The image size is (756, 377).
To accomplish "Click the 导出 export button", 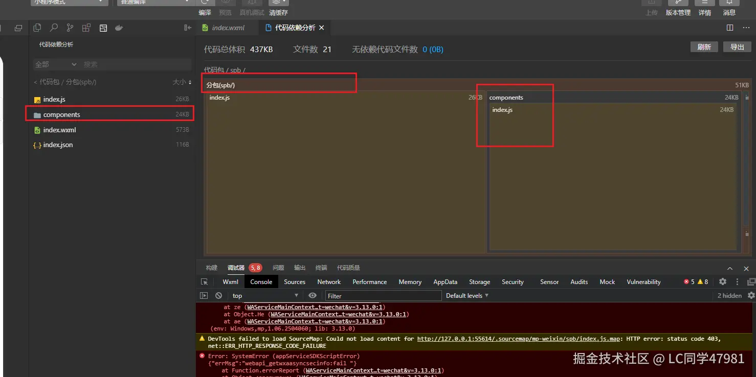I will 737,47.
